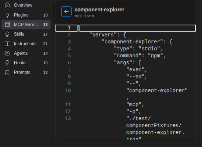Select the Agents code icon
This screenshot has width=202, height=147.
click(x=7, y=53)
